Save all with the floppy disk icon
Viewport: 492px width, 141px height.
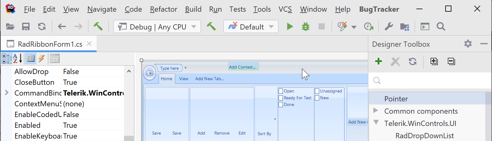26,27
